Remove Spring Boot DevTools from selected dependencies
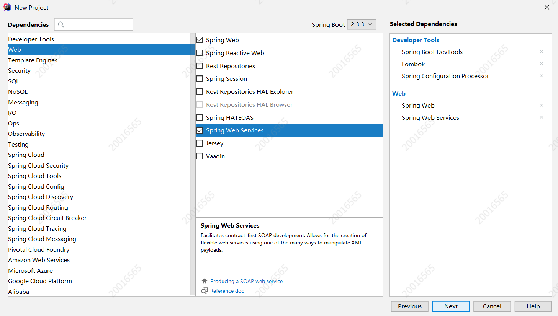Screen dimensions: 558x316 pos(542,52)
